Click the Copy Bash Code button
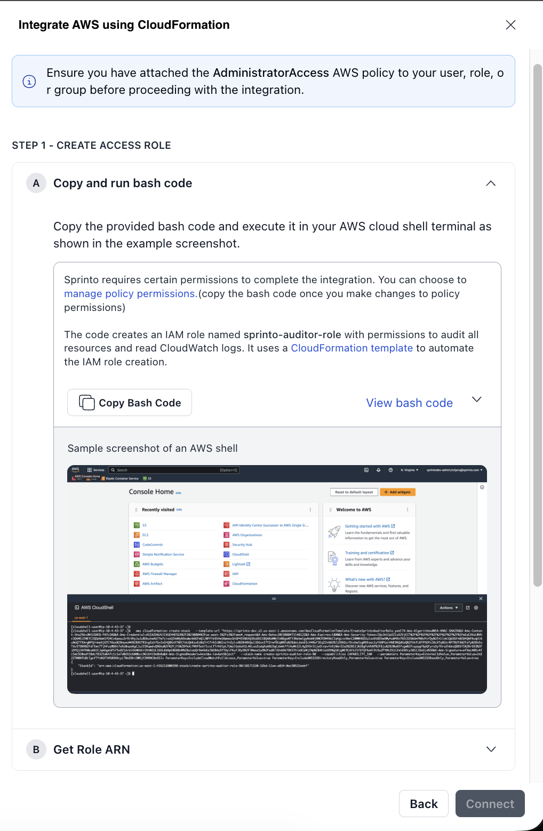The height and width of the screenshot is (831, 543). (x=130, y=403)
